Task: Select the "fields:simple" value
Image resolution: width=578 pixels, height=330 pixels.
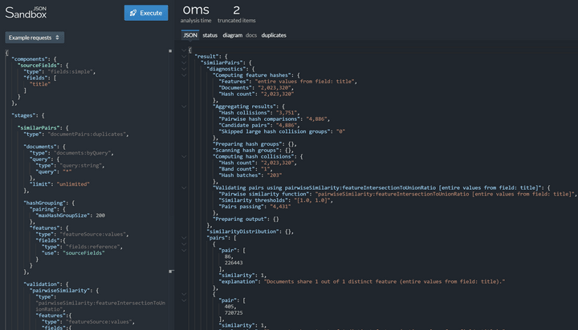Action: [x=70, y=72]
